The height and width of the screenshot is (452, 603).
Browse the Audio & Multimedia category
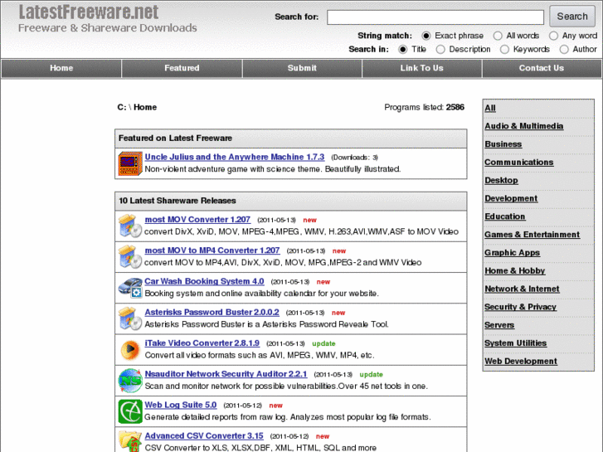(523, 126)
